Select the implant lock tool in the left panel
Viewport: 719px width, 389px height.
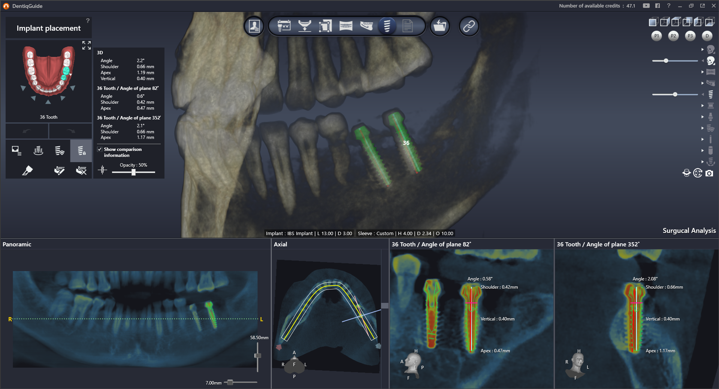tap(81, 151)
